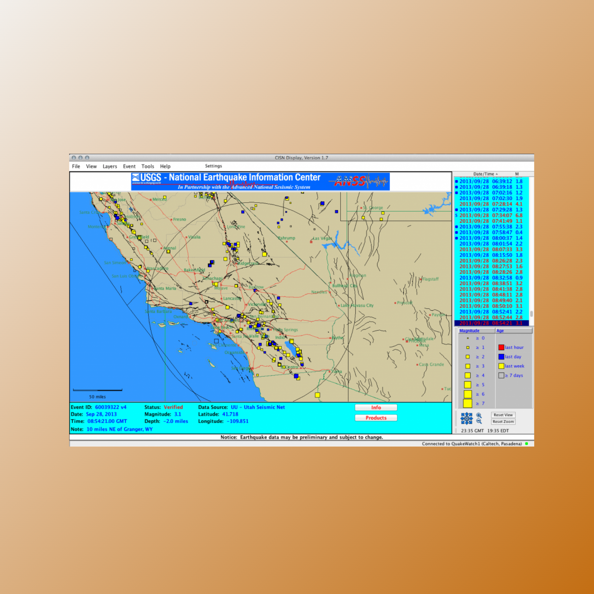
Task: Click the ANSS logo in the banner
Action: (358, 181)
